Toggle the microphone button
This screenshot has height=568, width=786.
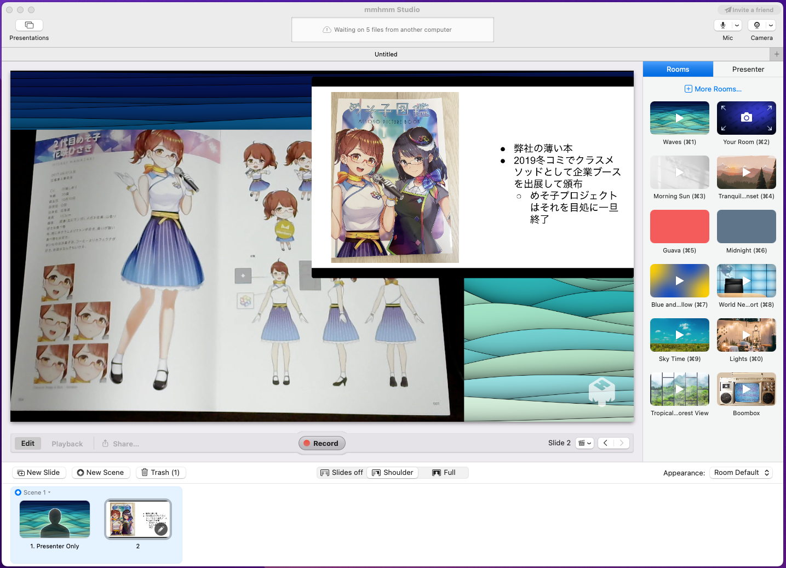(722, 25)
